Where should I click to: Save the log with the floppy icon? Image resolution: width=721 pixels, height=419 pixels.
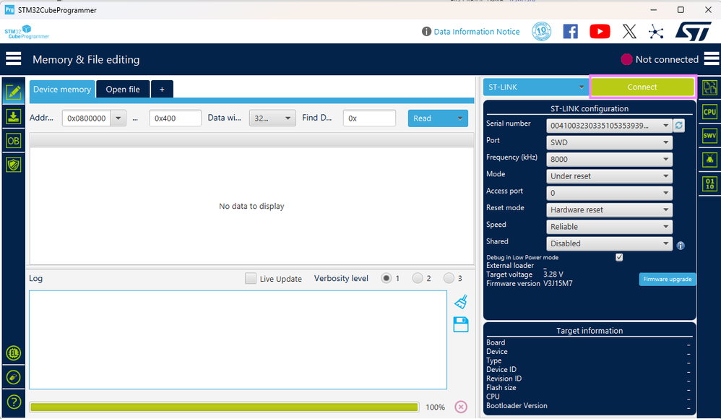coord(461,324)
